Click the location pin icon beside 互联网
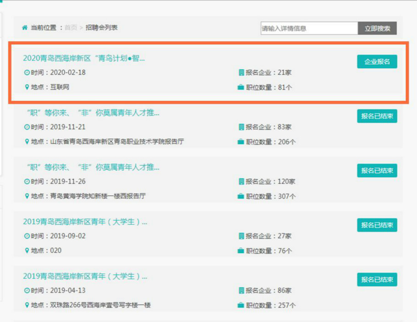This screenshot has width=417, height=322. pos(27,87)
